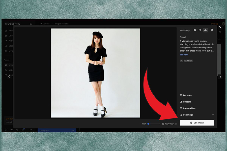Click the background Generate button
The image size is (227, 151).
click(x=57, y=130)
